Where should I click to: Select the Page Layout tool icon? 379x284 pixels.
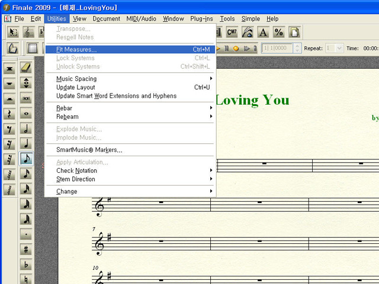tap(294, 32)
